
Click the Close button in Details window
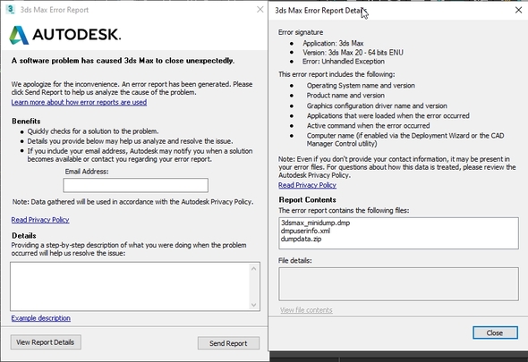(x=495, y=333)
